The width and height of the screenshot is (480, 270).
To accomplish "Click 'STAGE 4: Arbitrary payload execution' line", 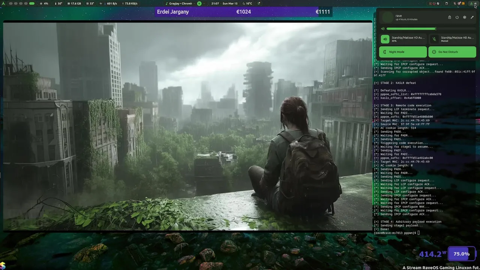I will coord(408,222).
